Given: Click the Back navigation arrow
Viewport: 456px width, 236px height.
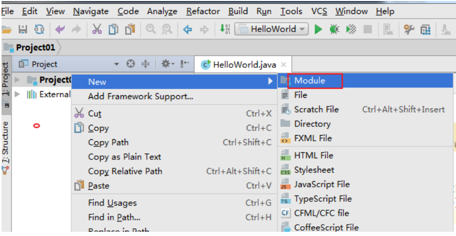Looking at the screenshot, I should [187, 30].
